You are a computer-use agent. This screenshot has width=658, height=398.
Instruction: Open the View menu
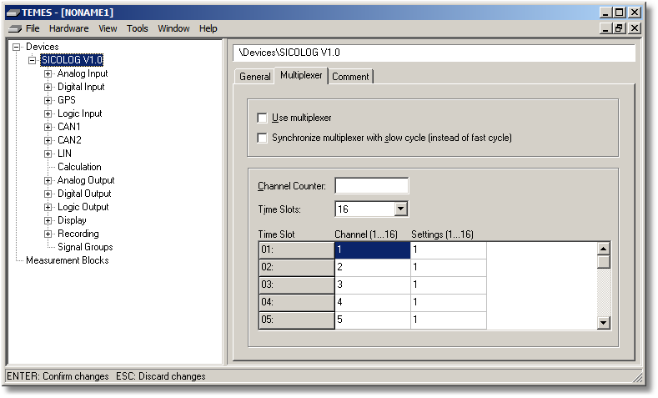pyautogui.click(x=108, y=28)
